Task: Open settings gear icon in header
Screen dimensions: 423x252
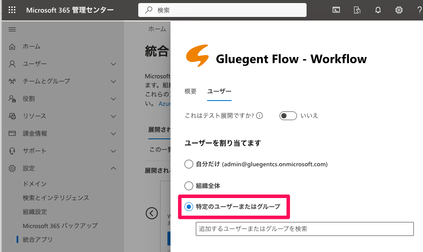Action: tap(399, 10)
